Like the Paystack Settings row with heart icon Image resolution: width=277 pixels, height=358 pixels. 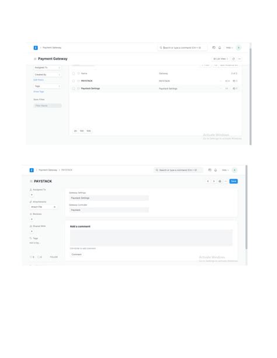tap(78, 89)
